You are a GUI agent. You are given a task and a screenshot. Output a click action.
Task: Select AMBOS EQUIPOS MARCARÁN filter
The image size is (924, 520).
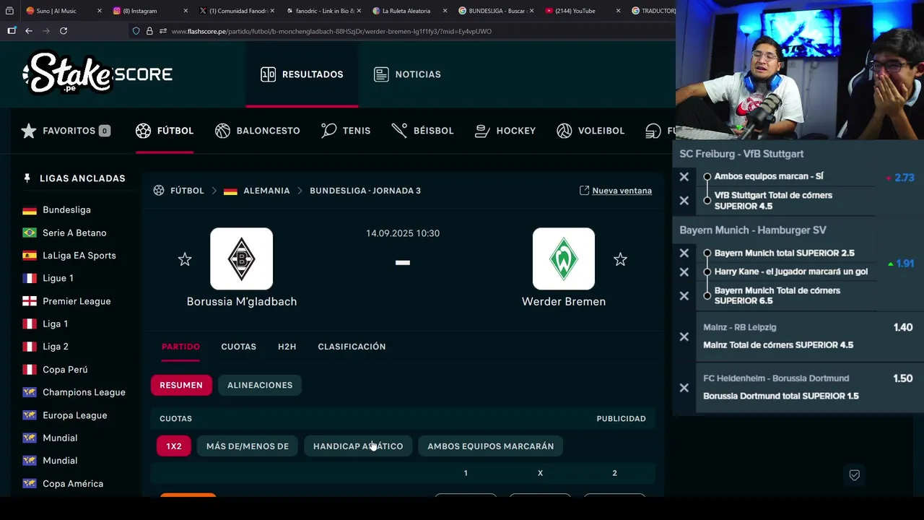(x=491, y=446)
